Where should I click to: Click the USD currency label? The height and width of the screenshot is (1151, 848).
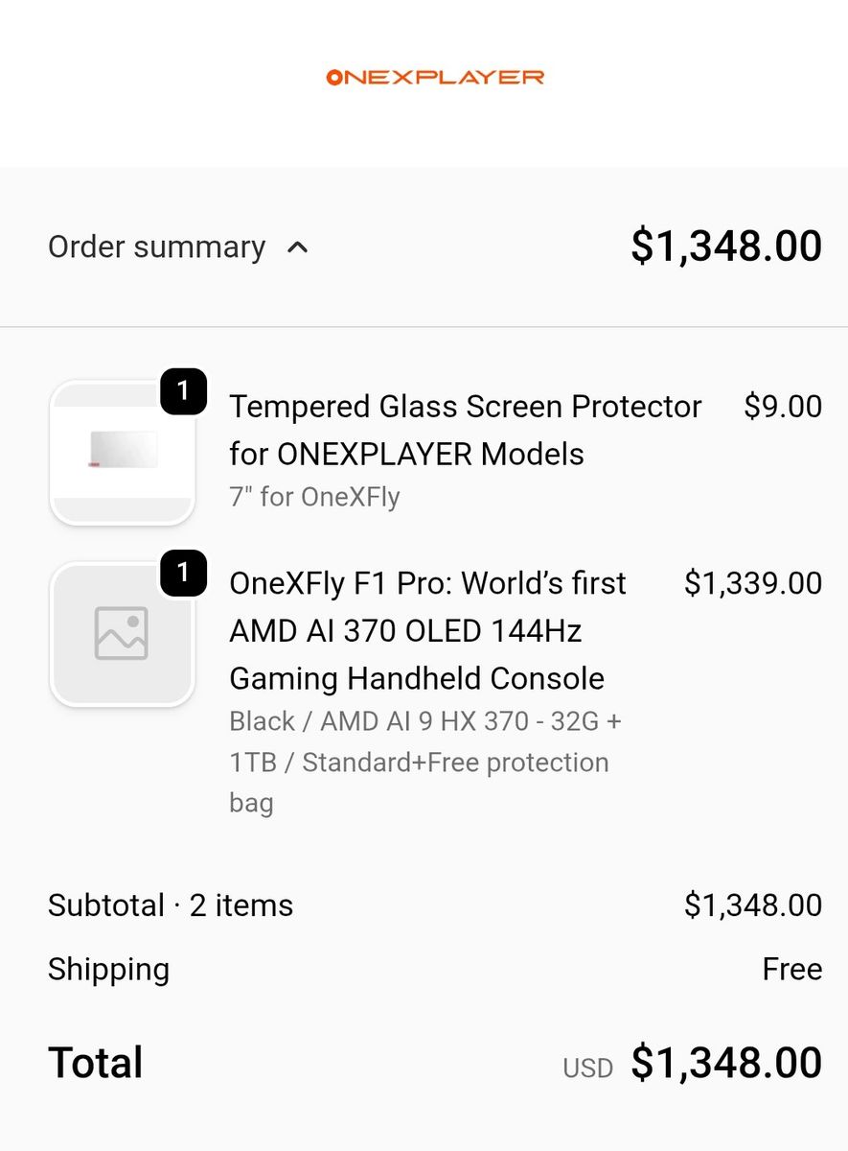click(x=587, y=1068)
